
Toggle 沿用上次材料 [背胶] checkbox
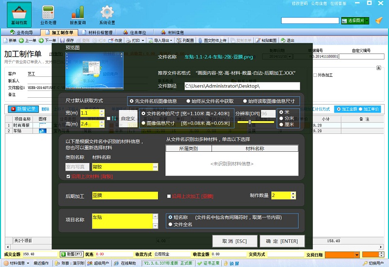(68, 176)
